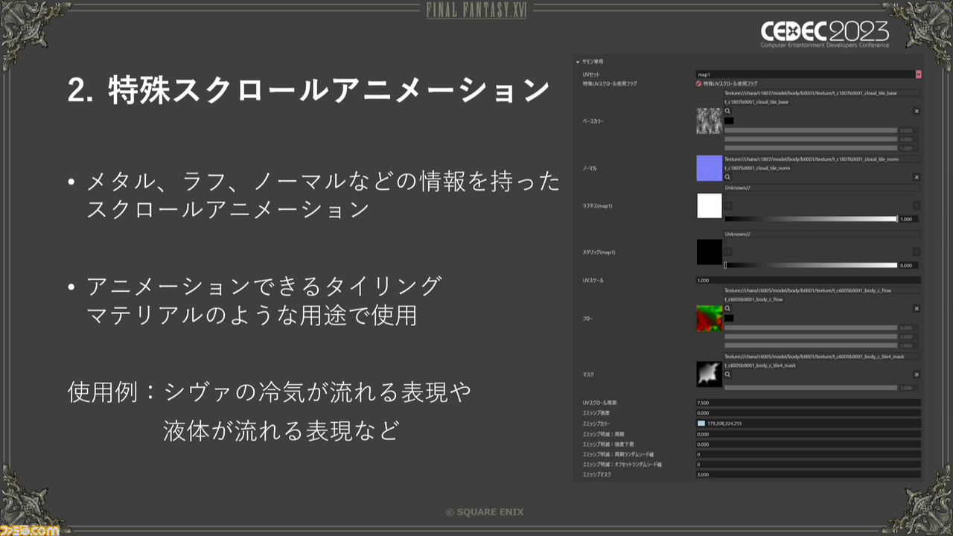
Task: Click the t_c6005b0001_body_c_flow name label
Action: pos(753,299)
